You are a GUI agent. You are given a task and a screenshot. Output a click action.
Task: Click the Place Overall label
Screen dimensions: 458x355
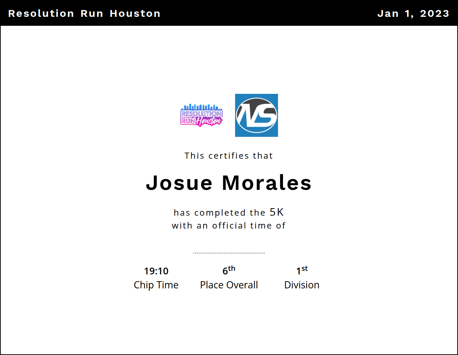229,285
